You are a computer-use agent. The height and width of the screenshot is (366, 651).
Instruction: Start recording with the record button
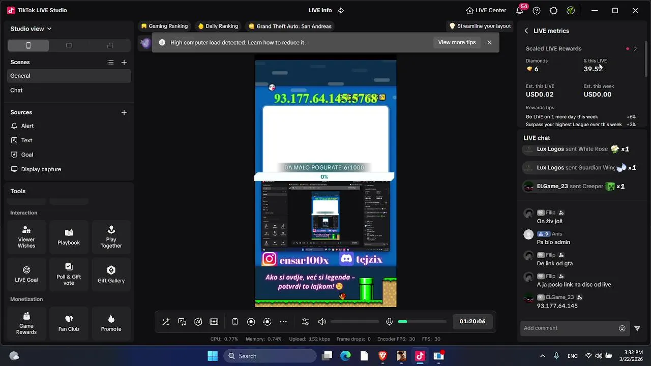click(x=251, y=322)
